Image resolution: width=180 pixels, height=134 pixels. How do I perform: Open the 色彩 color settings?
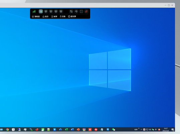pos(45,17)
